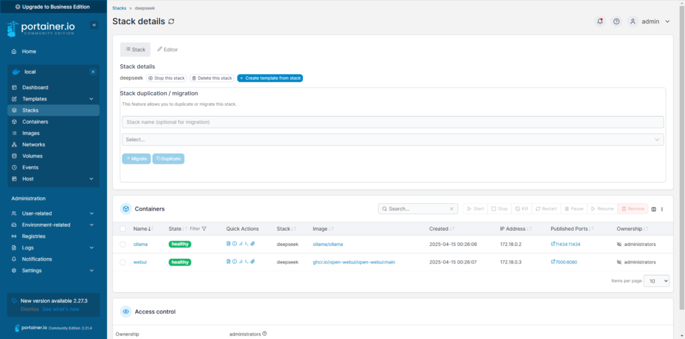The image size is (685, 339).
Task: Click Create template from stack button
Action: (x=270, y=78)
